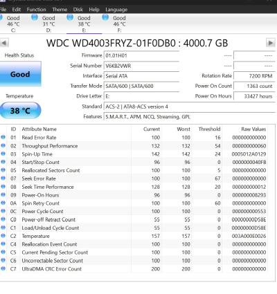Click the Standard field ACS-2
Screen dimensions: 277x294
(x=189, y=107)
